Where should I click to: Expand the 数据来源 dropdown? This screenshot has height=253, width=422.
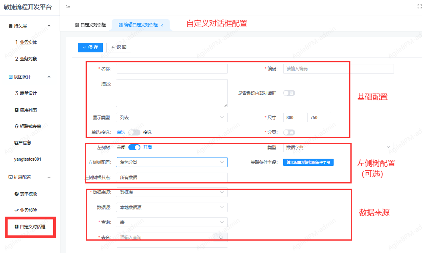[x=172, y=192]
